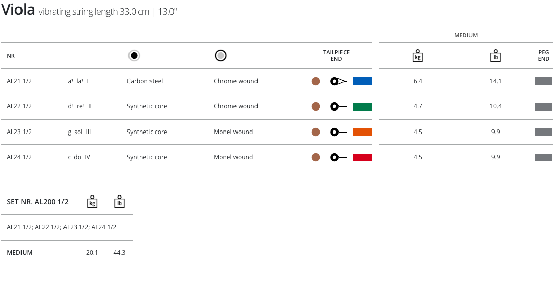
Task: Click the Viola title heading
Action: pos(18,10)
